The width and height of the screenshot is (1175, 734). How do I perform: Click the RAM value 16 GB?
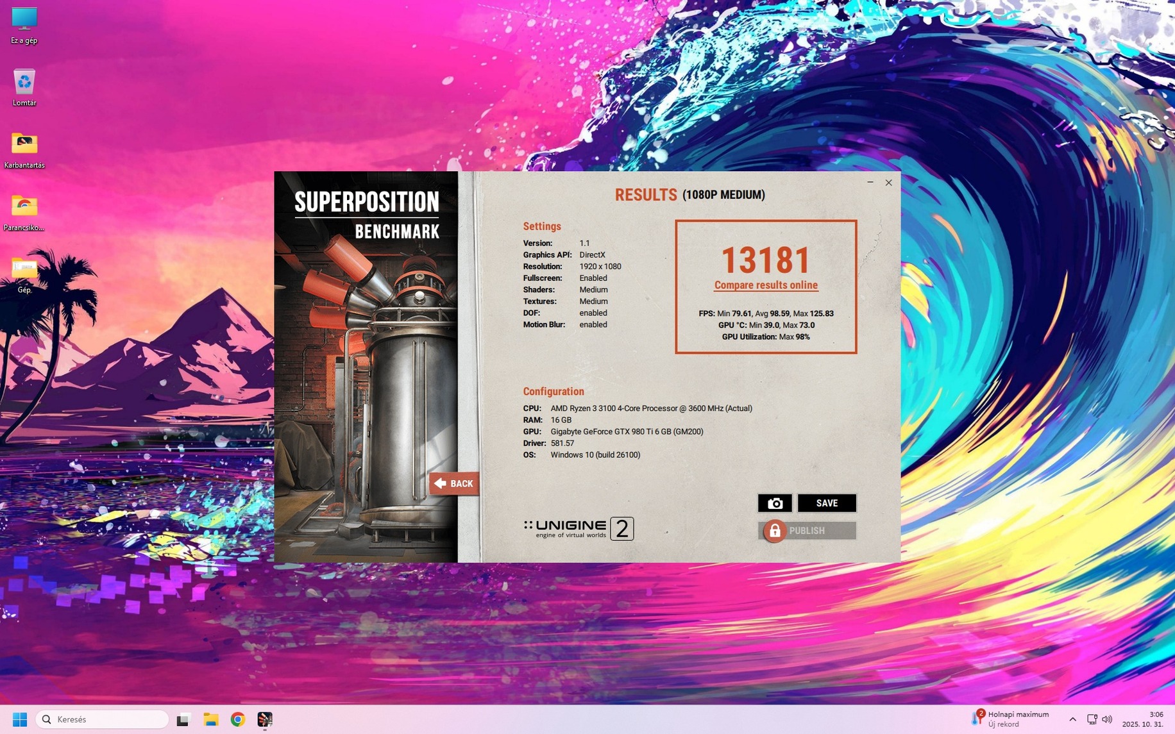[561, 420]
